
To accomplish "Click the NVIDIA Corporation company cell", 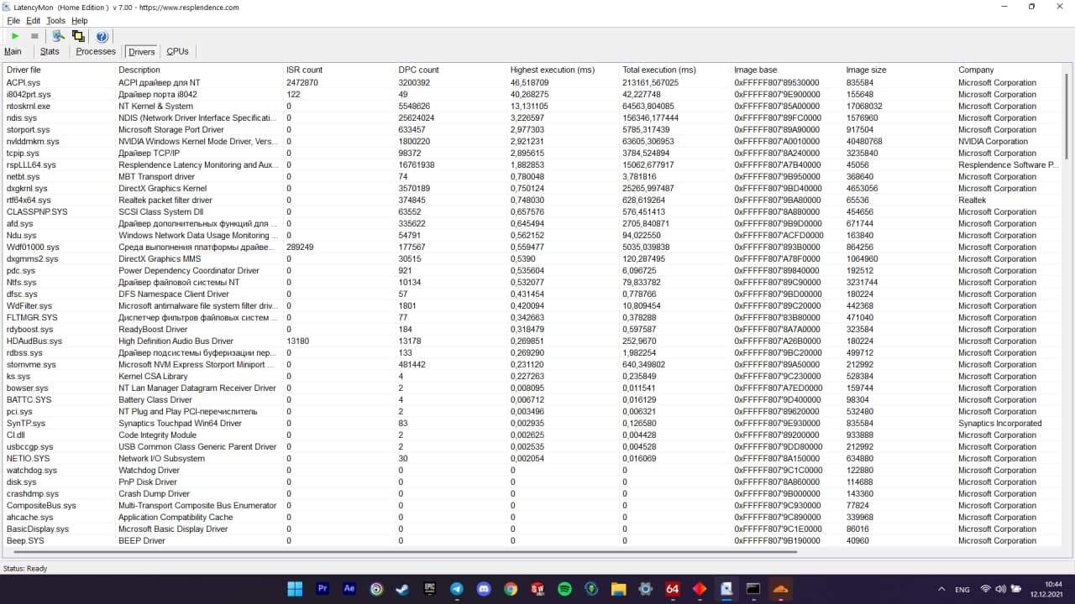I will (993, 142).
